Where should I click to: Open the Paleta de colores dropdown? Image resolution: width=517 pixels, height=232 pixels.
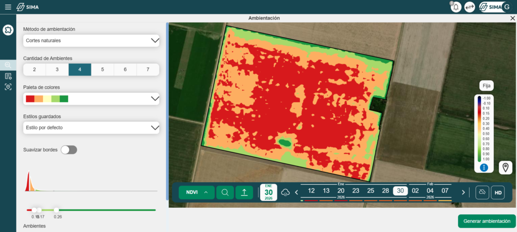point(91,99)
